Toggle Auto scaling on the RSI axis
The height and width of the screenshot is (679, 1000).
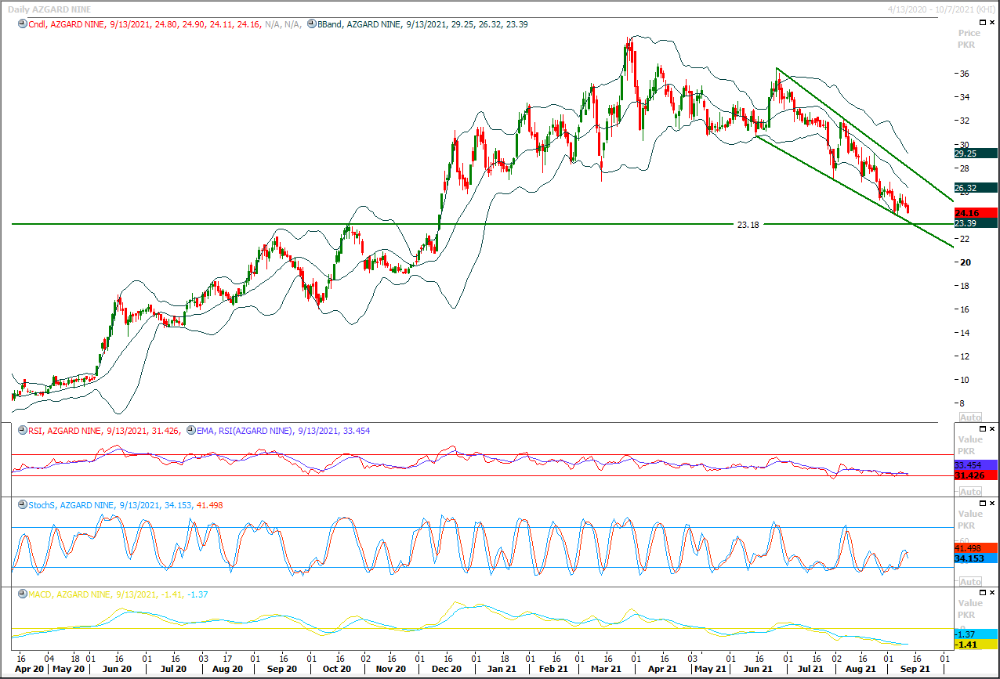[x=970, y=491]
